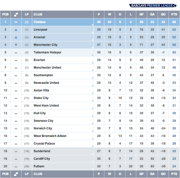Image resolution: width=180 pixels, height=178 pixels.
Task: Select Liverpool's 62 points value
Action: tap(174, 30)
